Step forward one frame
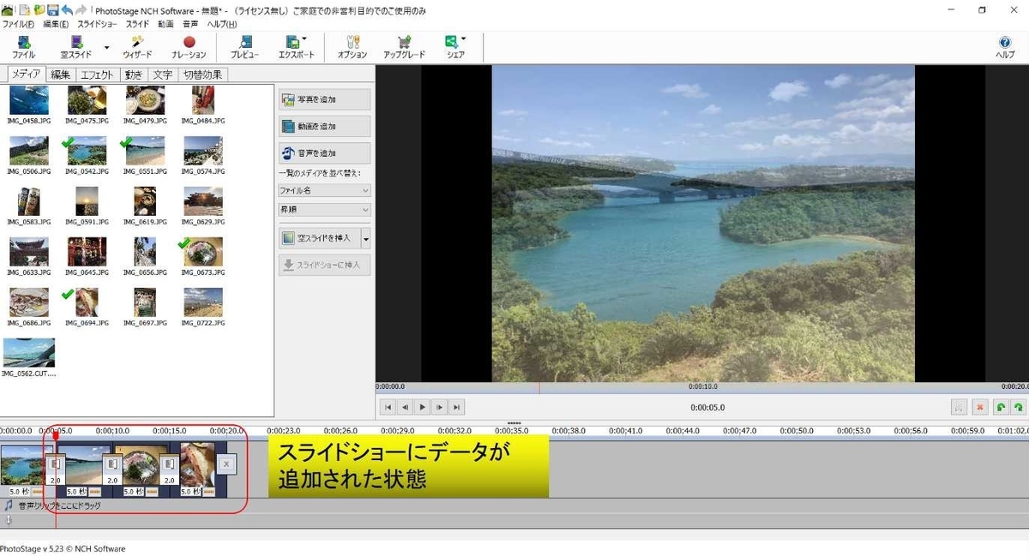Screen dimensions: 1029x556 [x=439, y=408]
